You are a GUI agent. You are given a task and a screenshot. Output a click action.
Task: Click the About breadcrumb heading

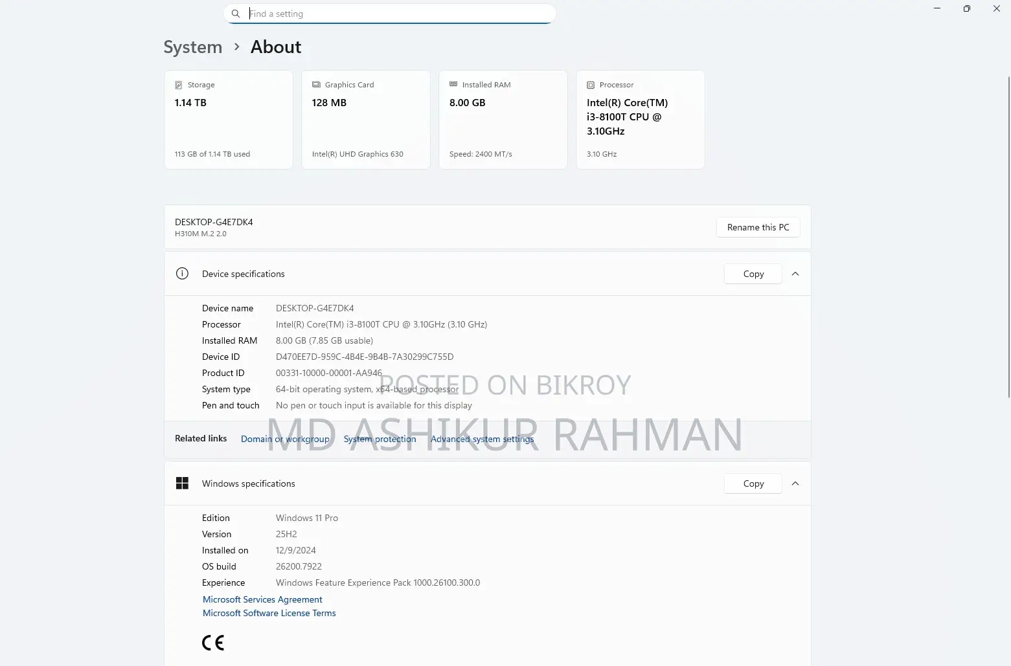276,47
